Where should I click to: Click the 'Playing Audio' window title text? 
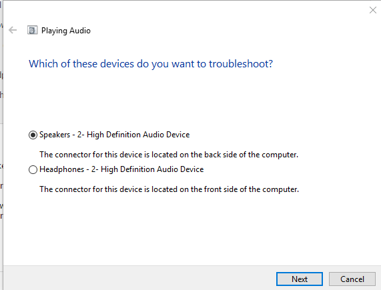(x=66, y=31)
